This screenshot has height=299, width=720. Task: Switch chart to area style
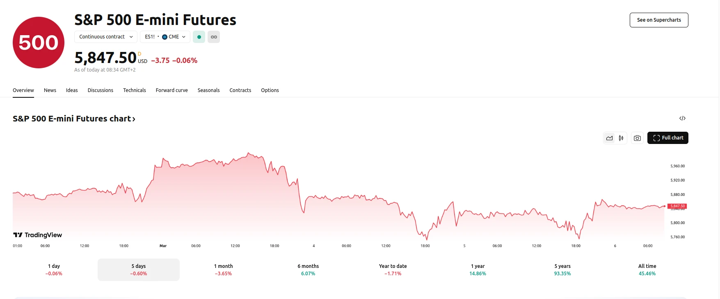(x=609, y=138)
